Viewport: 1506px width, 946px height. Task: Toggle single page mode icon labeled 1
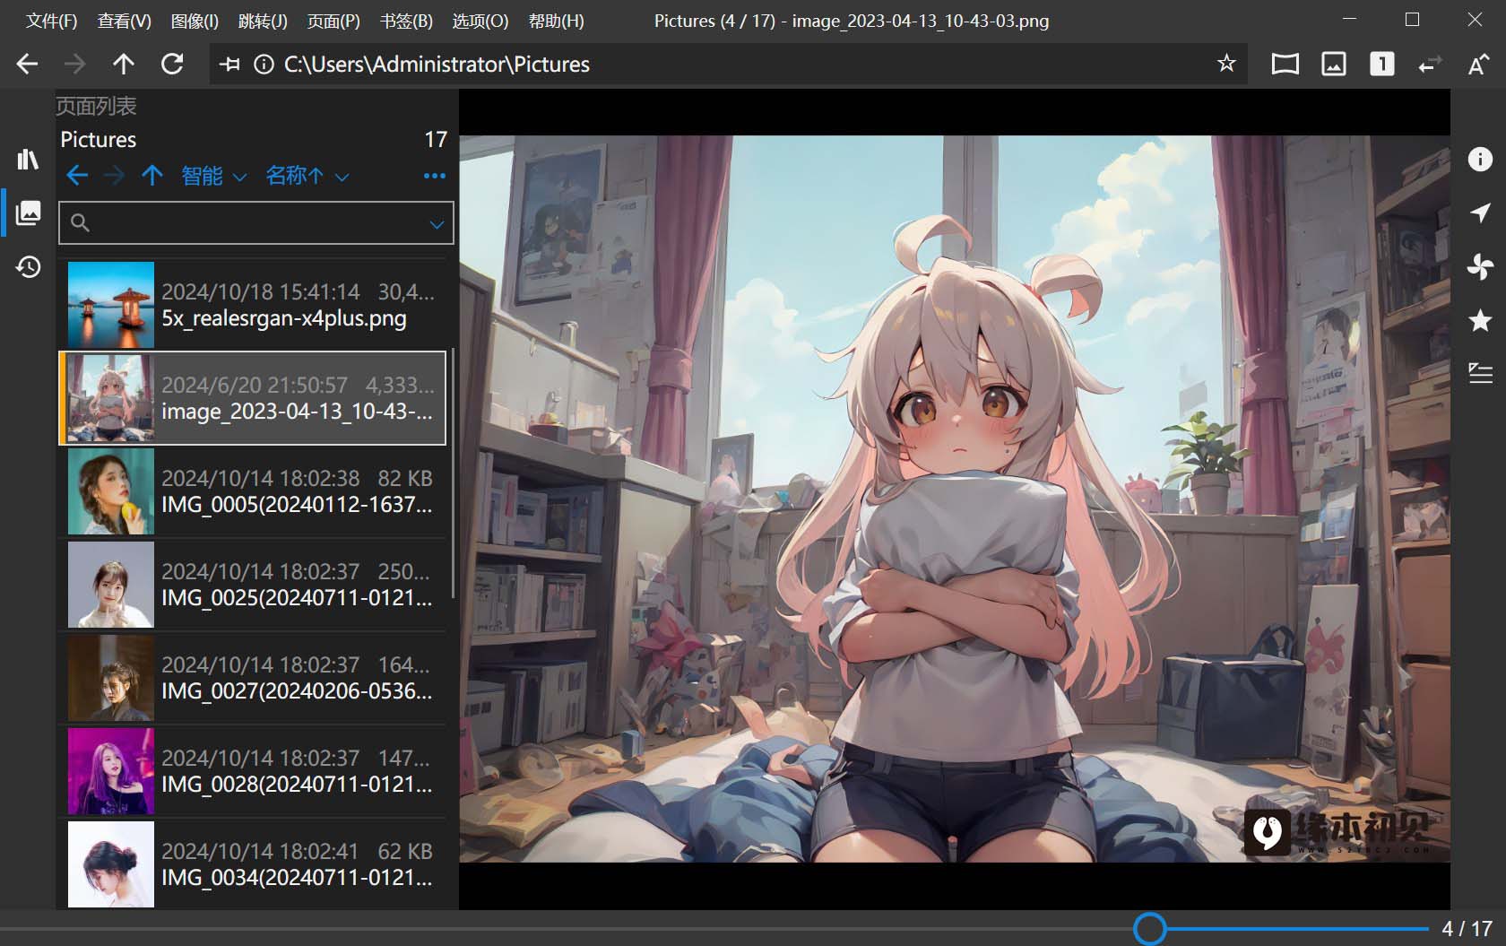1381,64
